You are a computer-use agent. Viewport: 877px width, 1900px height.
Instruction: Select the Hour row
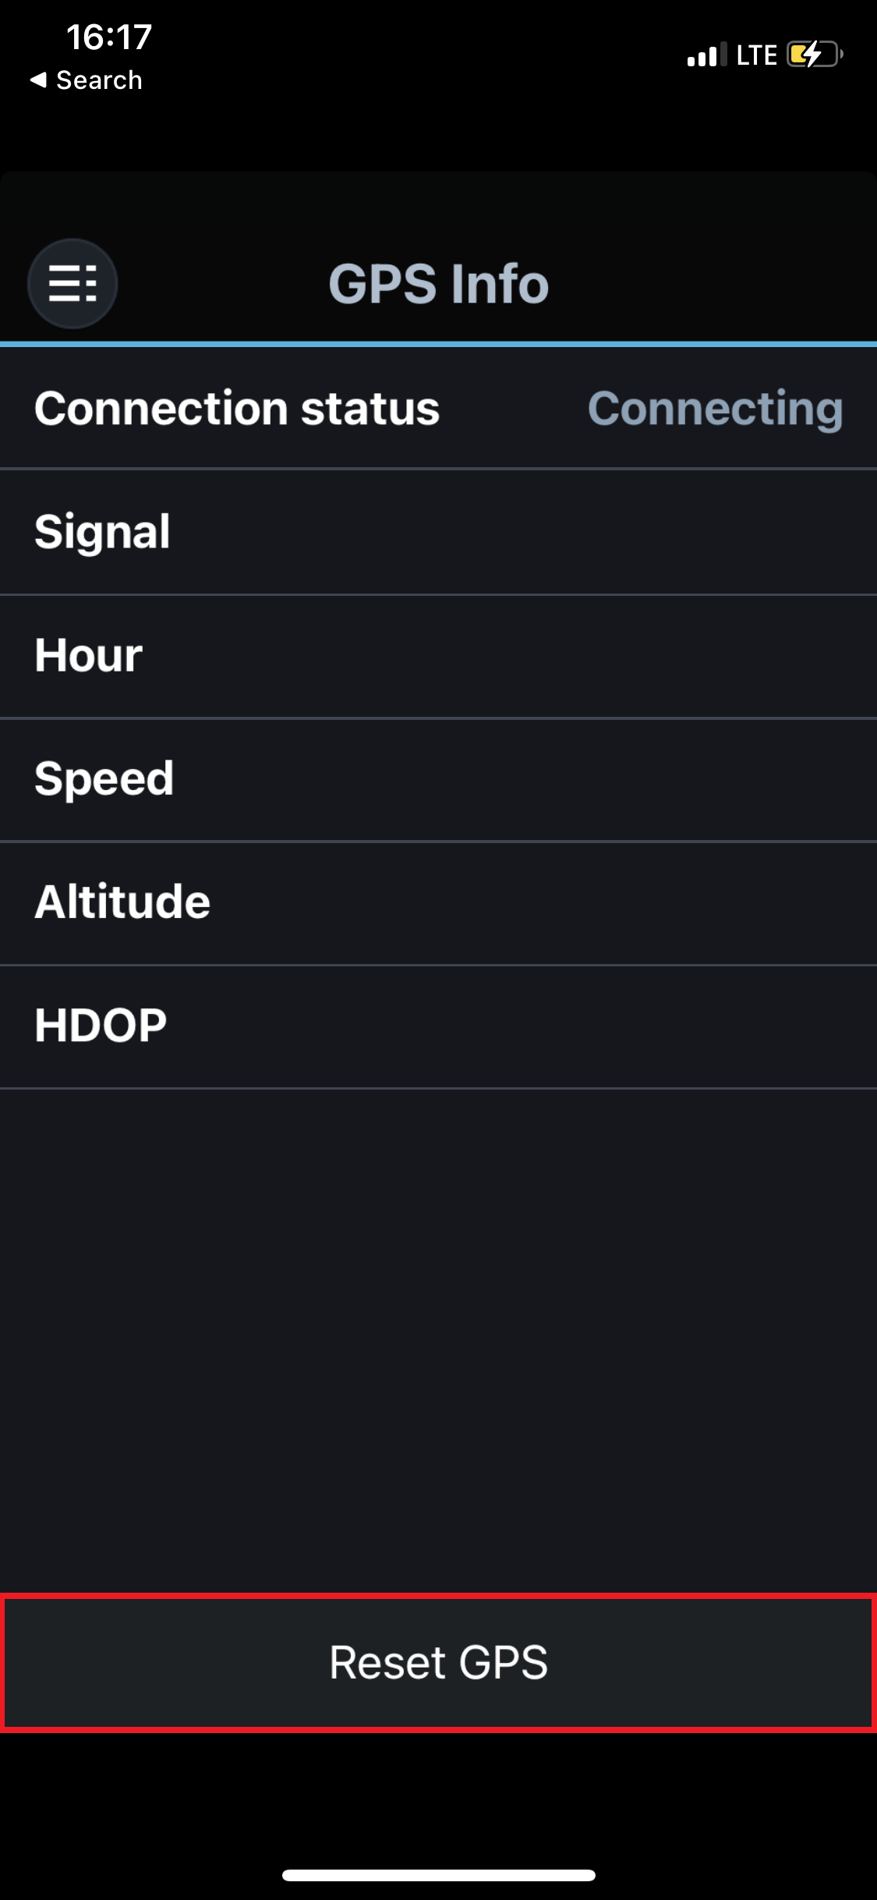(438, 655)
